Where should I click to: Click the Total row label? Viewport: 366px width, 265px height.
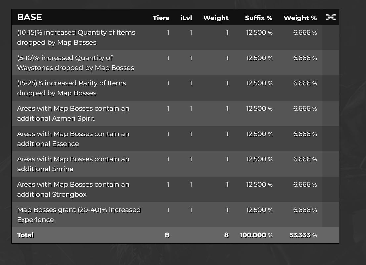click(x=25, y=235)
